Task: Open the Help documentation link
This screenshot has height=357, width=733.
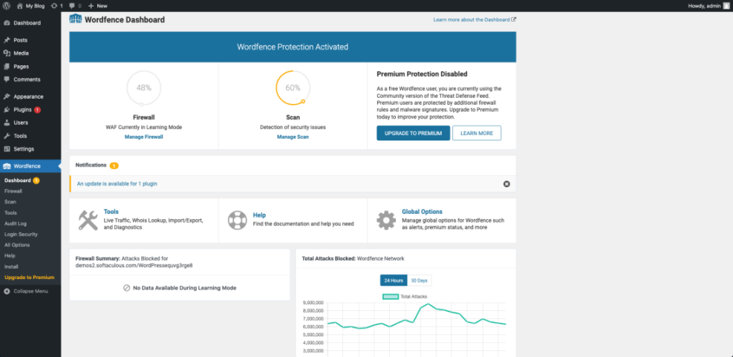Action: tap(259, 215)
